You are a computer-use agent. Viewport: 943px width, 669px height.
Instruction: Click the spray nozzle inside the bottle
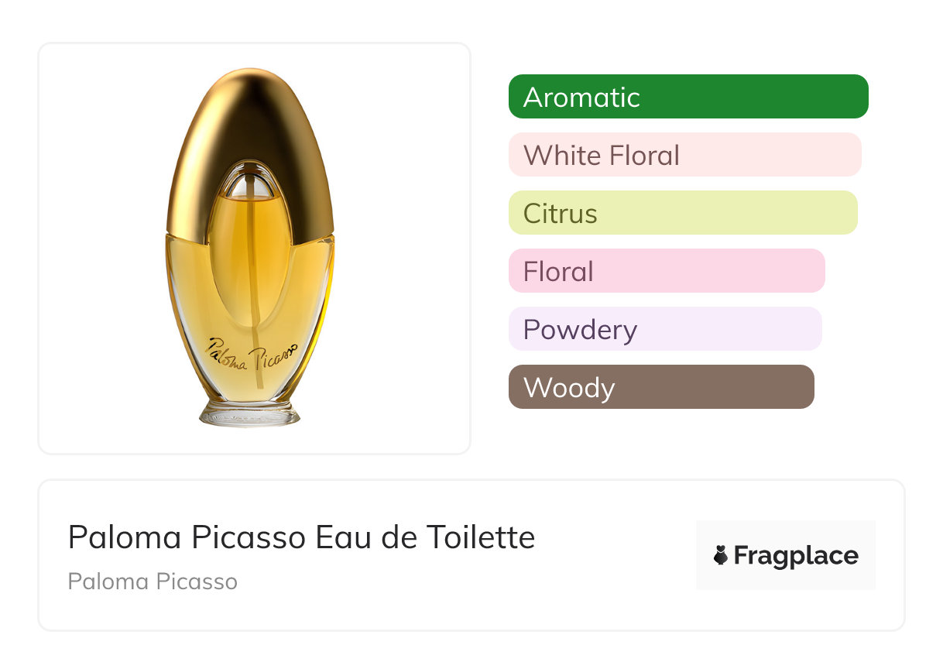pyautogui.click(x=249, y=186)
